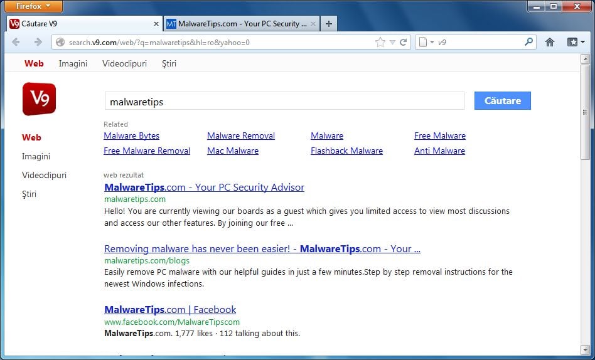This screenshot has height=360, width=595.
Task: Switch to the Căutare V9 tab
Action: coord(84,24)
